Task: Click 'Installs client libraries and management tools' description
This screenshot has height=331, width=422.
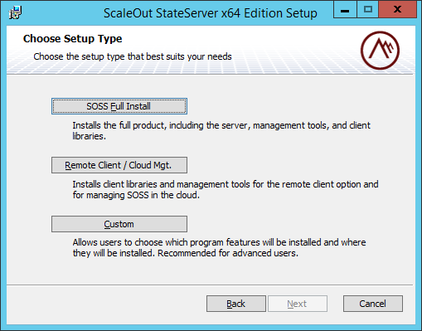Action: point(226,189)
